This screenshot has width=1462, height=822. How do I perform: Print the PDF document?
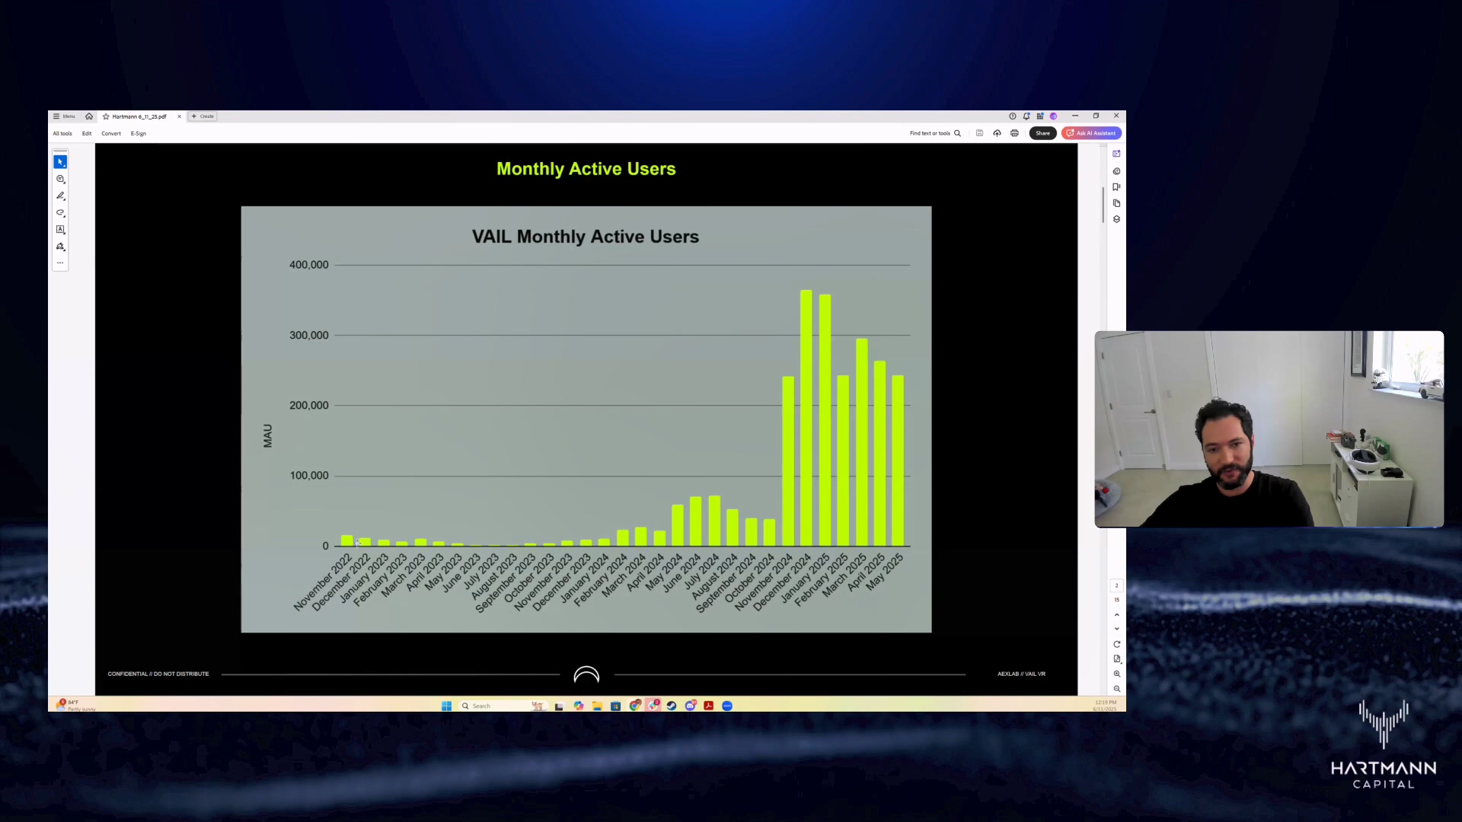(x=1014, y=133)
